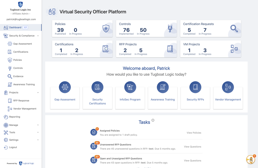Open Gap Assessment in the sidebar
This screenshot has width=258, height=168.
[x=22, y=44]
